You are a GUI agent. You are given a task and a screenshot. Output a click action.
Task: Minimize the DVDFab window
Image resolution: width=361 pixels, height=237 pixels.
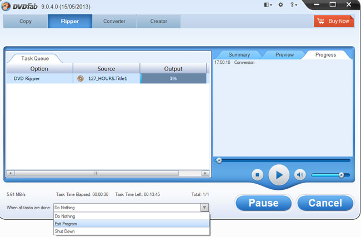(317, 4)
